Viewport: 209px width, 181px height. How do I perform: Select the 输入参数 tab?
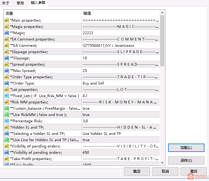point(38,3)
